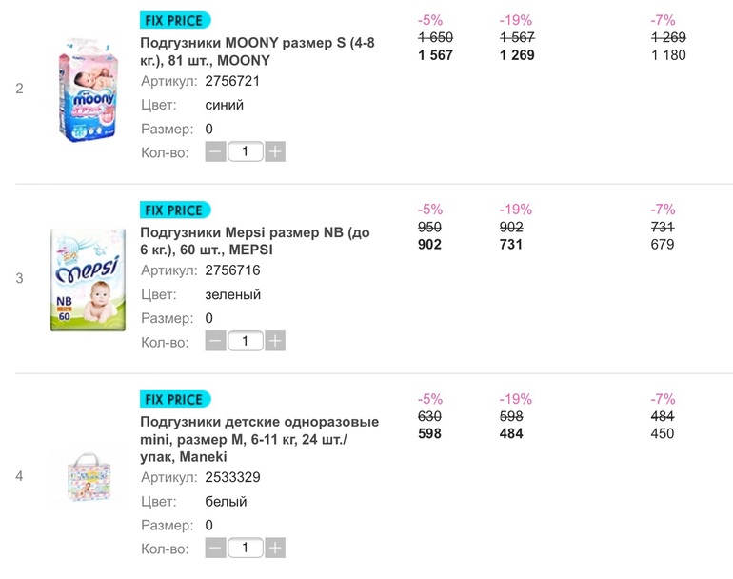Click the Maneki quantity input field
This screenshot has width=733, height=579.
click(x=246, y=548)
